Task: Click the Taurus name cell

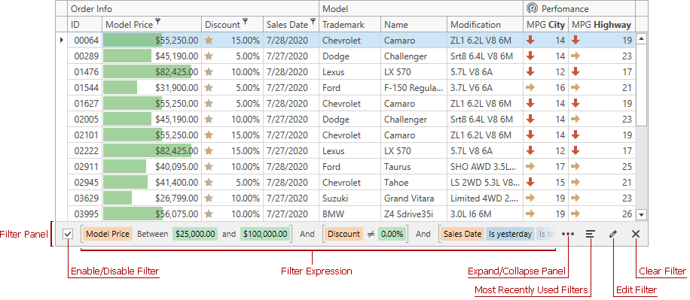Action: pos(414,167)
